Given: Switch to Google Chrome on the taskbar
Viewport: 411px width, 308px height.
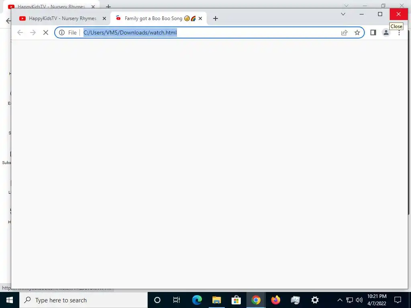Looking at the screenshot, I should [256, 300].
